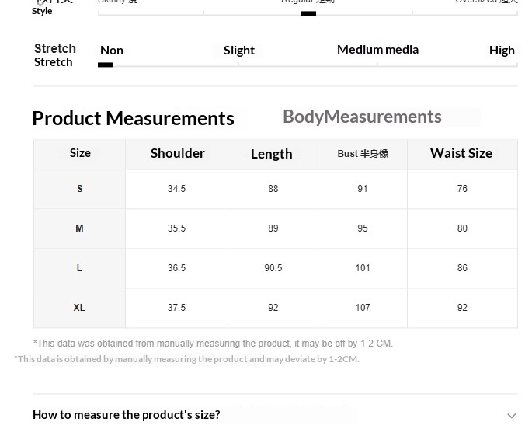Click the 107 bust value for XL
The height and width of the screenshot is (436, 532).
(363, 308)
